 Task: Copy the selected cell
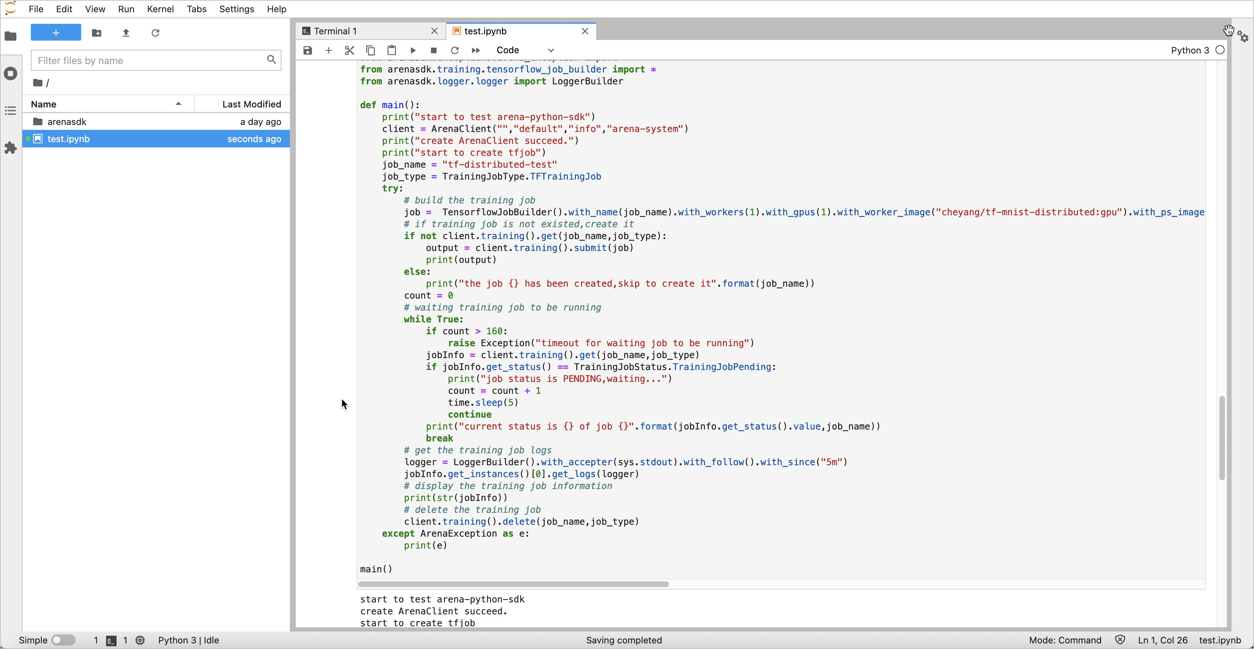[370, 50]
